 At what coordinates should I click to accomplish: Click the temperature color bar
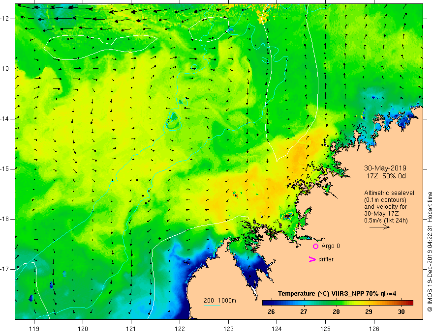(338, 303)
